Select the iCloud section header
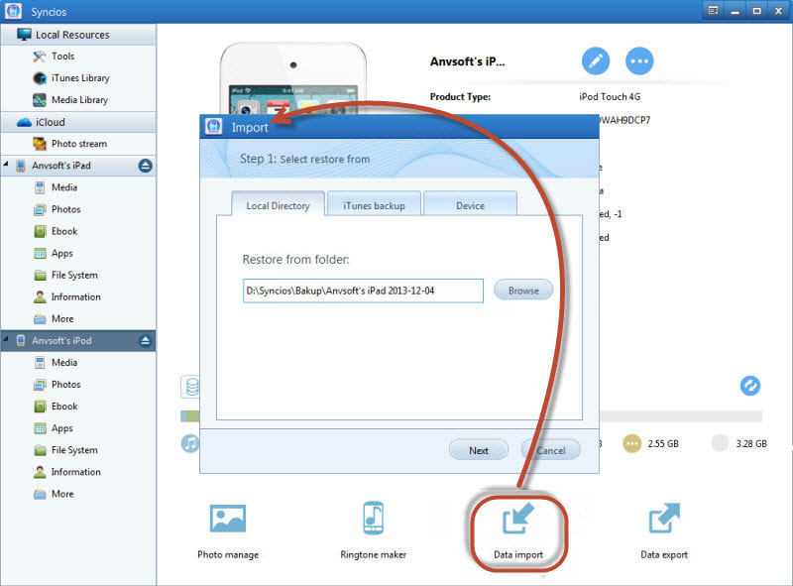 click(x=78, y=122)
